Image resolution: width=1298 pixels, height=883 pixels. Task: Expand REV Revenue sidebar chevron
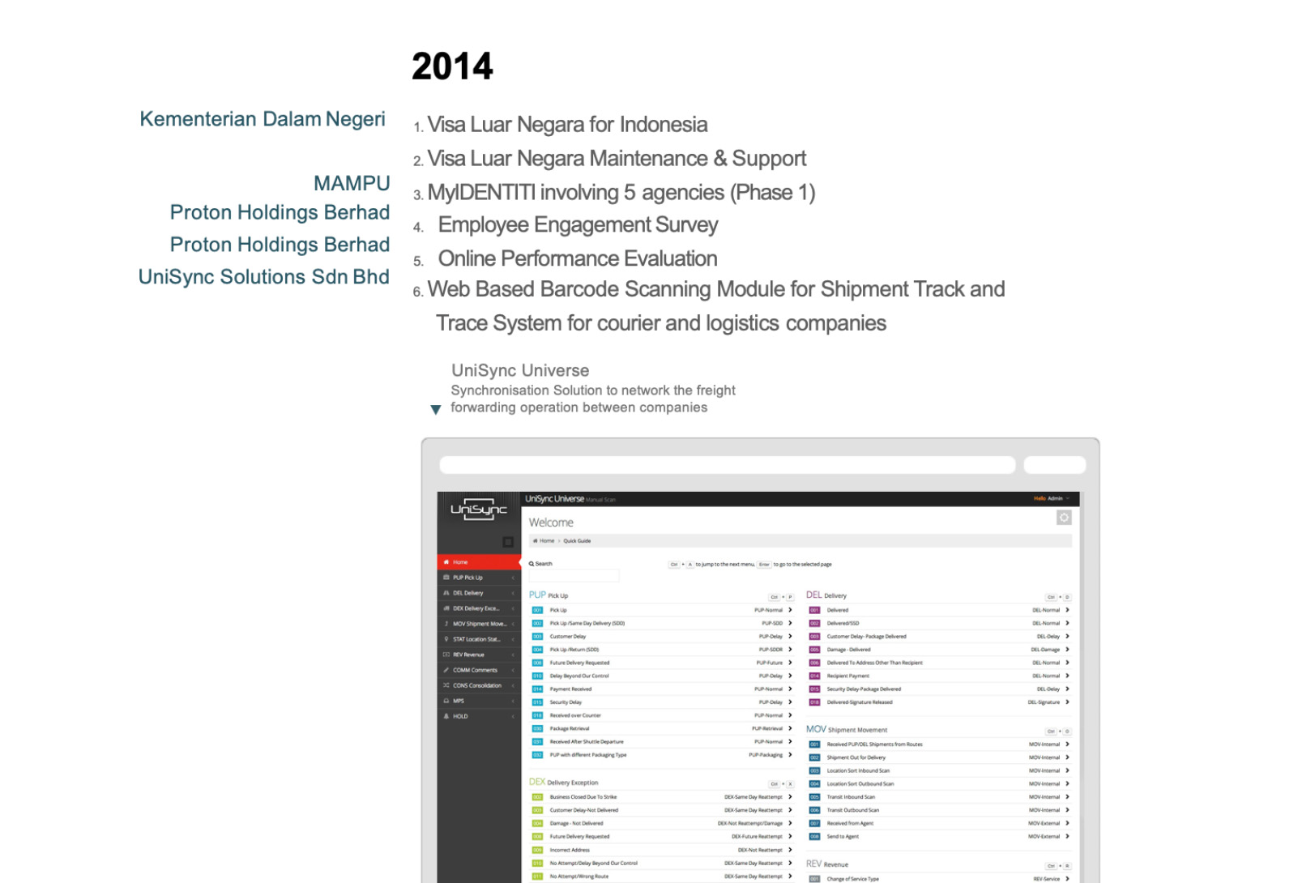tap(513, 655)
